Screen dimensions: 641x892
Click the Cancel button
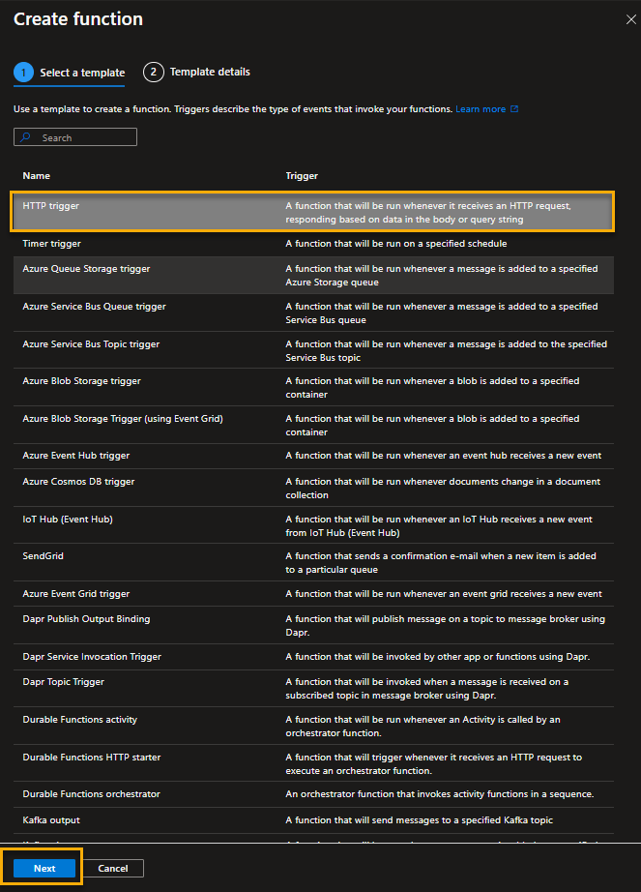[x=112, y=868]
